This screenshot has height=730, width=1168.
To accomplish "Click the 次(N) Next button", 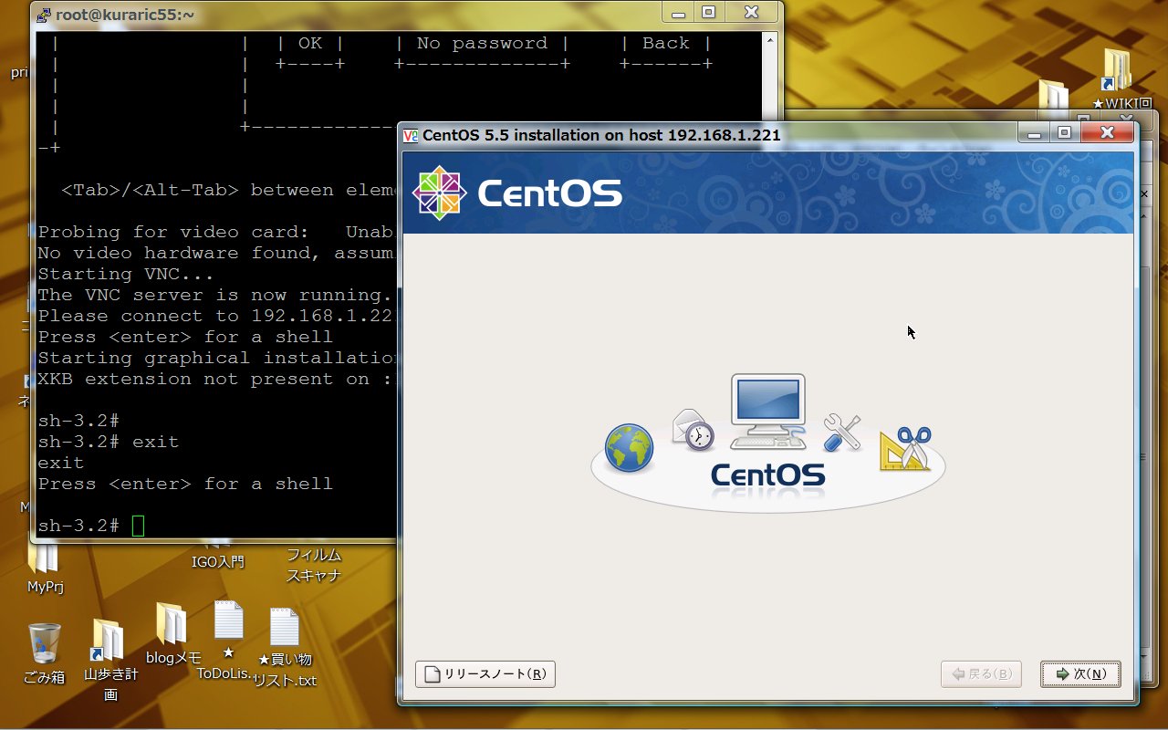I will pyautogui.click(x=1080, y=674).
